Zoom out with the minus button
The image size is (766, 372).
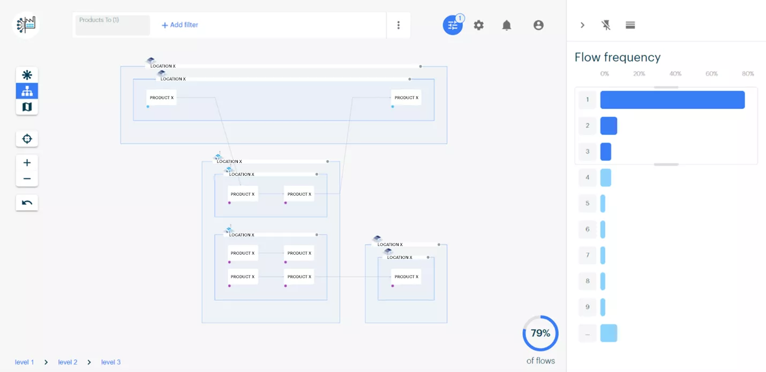27,179
